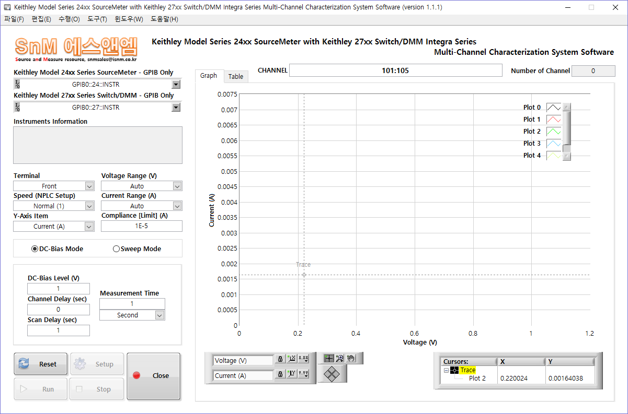Open the 편집(E) menu
This screenshot has height=414, width=628.
coord(41,19)
